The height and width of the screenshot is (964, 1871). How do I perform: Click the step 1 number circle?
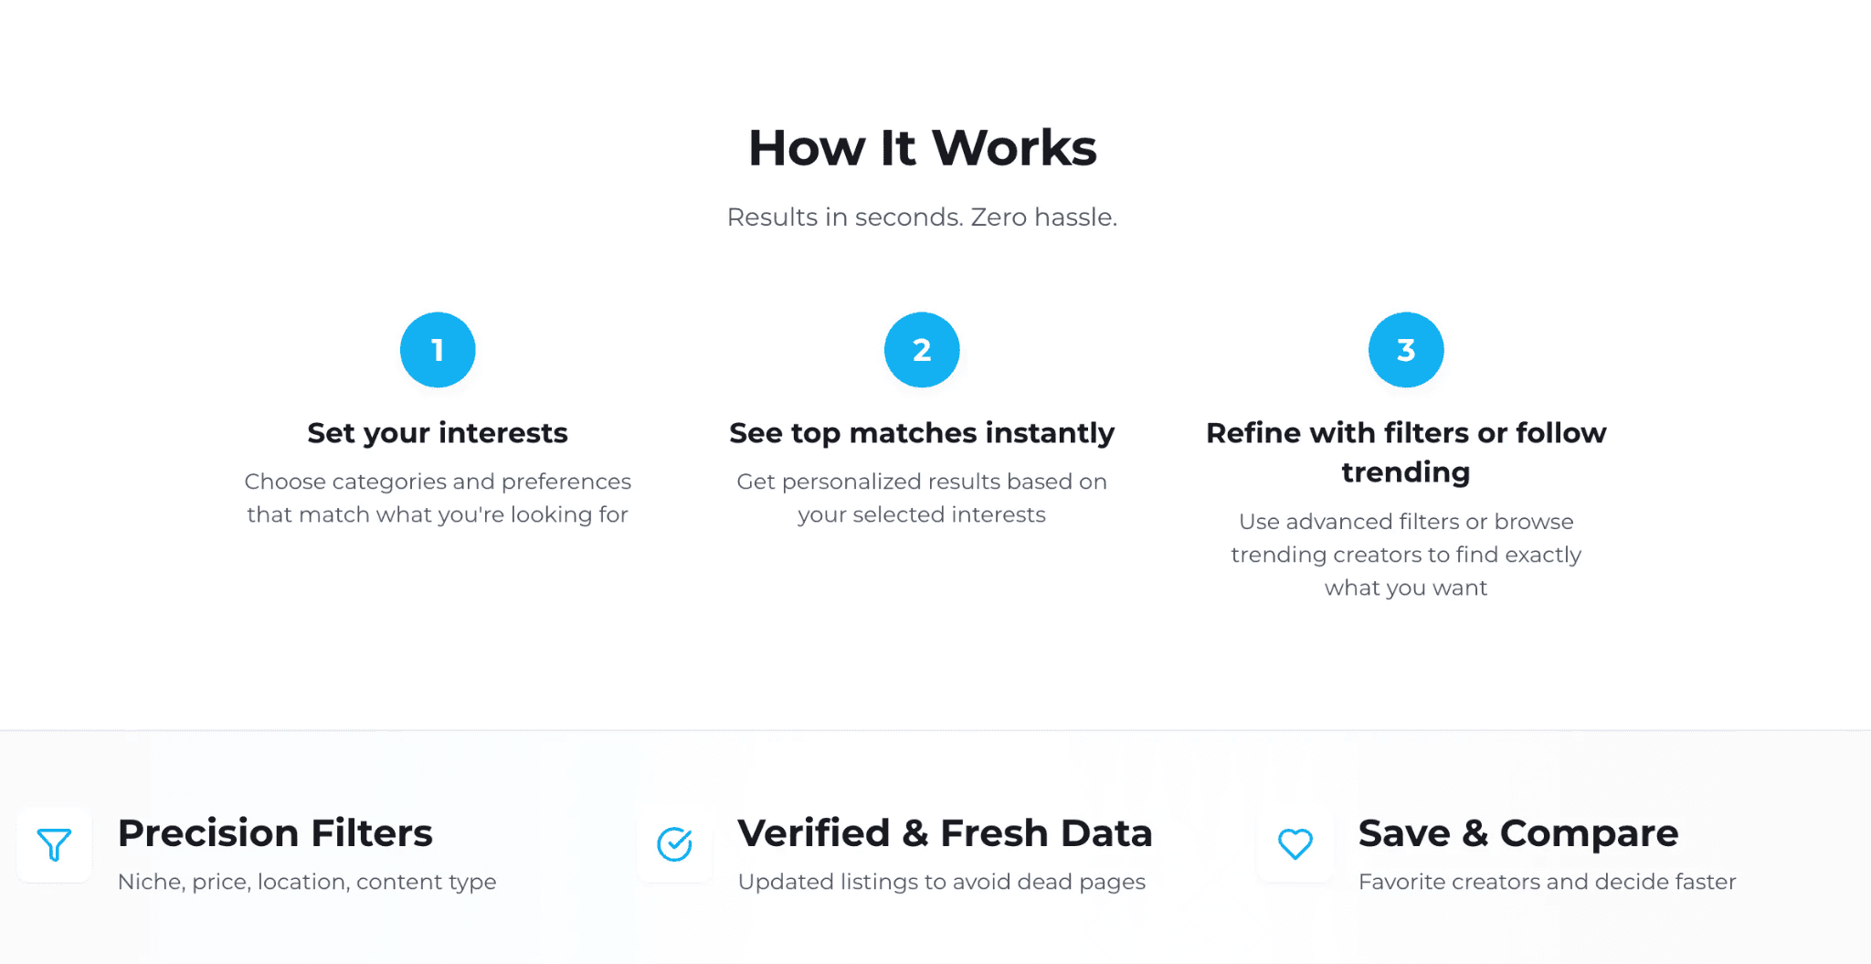(438, 350)
